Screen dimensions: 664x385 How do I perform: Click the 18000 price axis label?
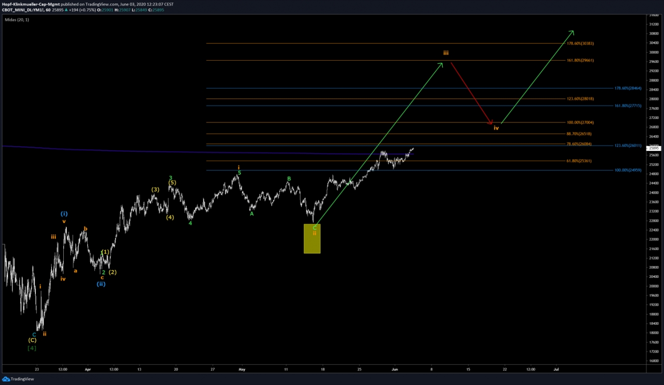pos(654,333)
